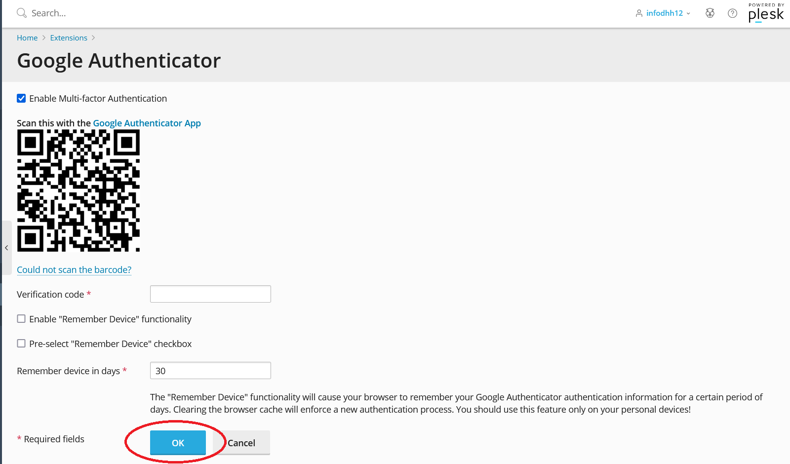This screenshot has height=464, width=790.
Task: Go to the Home breadcrumb
Action: point(27,38)
